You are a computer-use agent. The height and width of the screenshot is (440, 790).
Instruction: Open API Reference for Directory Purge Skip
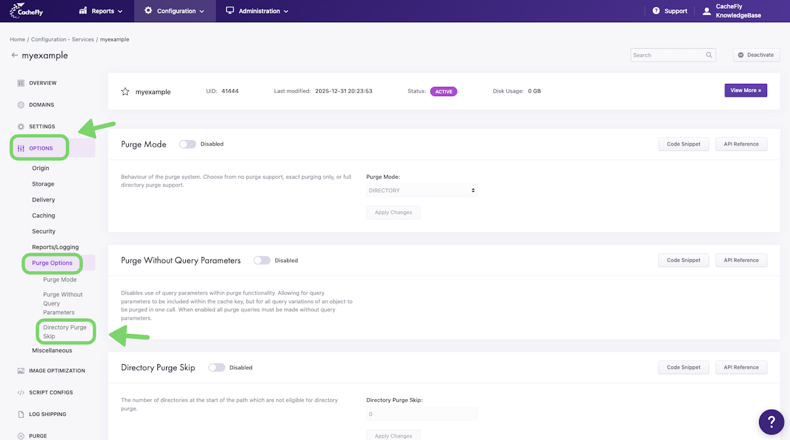point(741,367)
